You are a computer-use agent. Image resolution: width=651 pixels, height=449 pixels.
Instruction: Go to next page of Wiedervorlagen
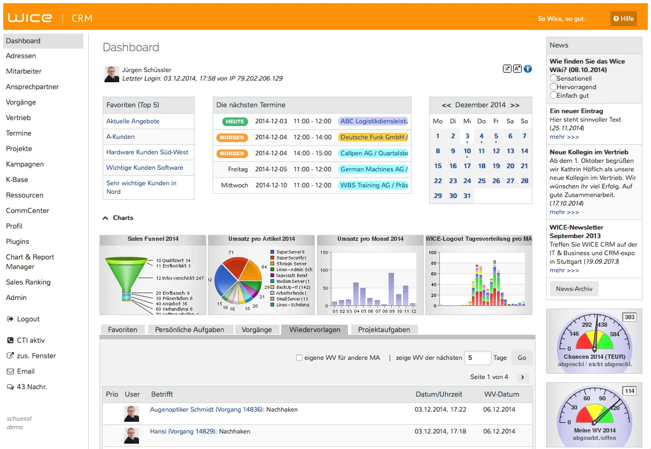tap(522, 377)
